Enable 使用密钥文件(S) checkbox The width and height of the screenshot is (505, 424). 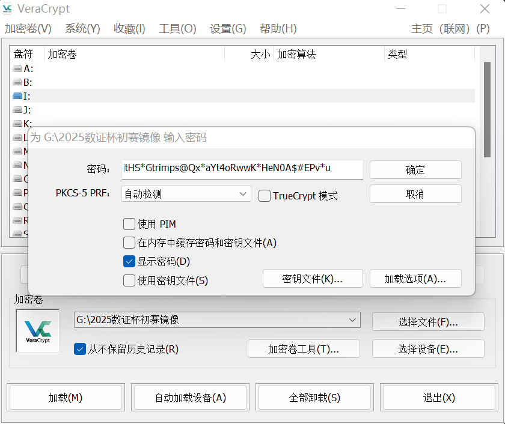[x=129, y=280]
